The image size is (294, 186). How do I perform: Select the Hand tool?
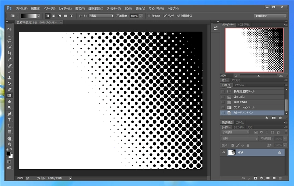tap(9, 138)
